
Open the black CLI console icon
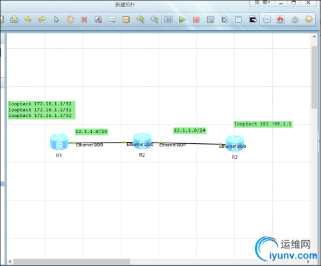pos(253,20)
